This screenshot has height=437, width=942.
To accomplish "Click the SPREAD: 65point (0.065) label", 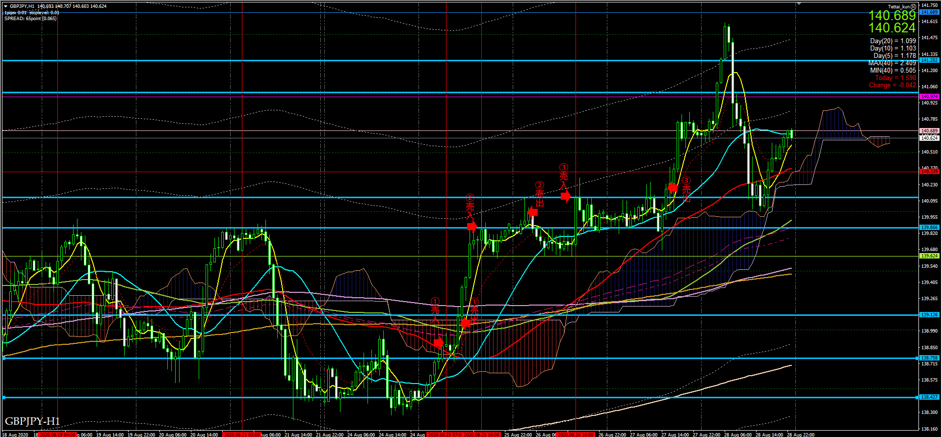I will 30,19.
